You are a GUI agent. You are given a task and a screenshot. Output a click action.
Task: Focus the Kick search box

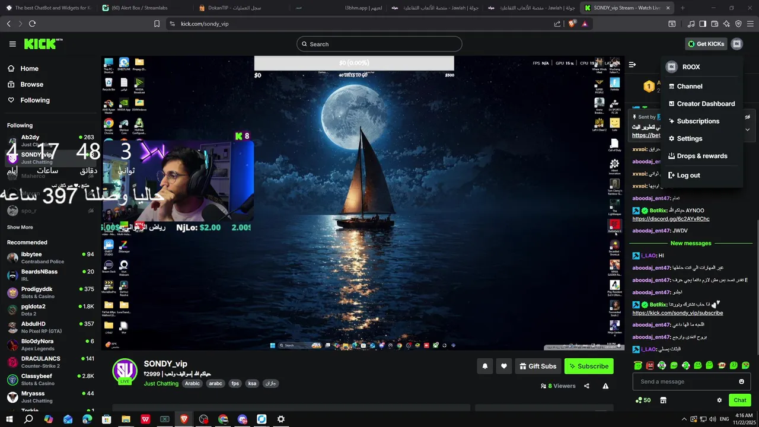pos(379,44)
